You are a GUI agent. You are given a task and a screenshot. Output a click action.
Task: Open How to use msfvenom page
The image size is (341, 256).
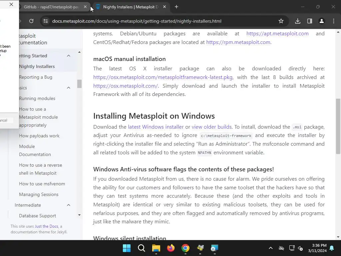42,184
